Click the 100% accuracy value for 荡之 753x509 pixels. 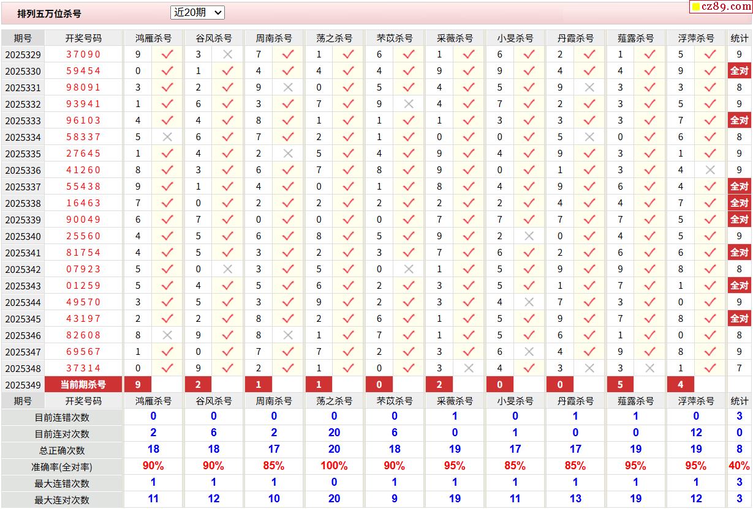point(334,466)
